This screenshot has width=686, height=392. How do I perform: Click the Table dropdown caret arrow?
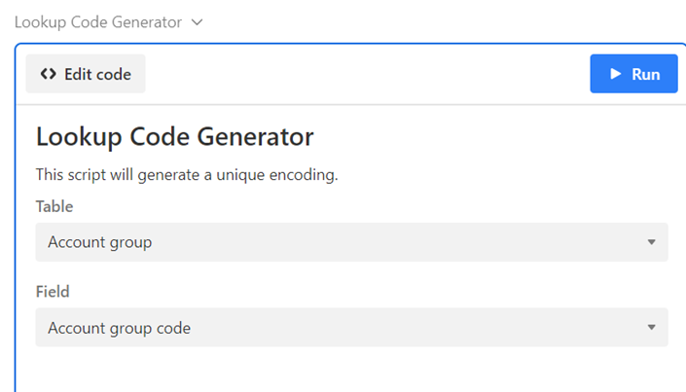click(651, 242)
